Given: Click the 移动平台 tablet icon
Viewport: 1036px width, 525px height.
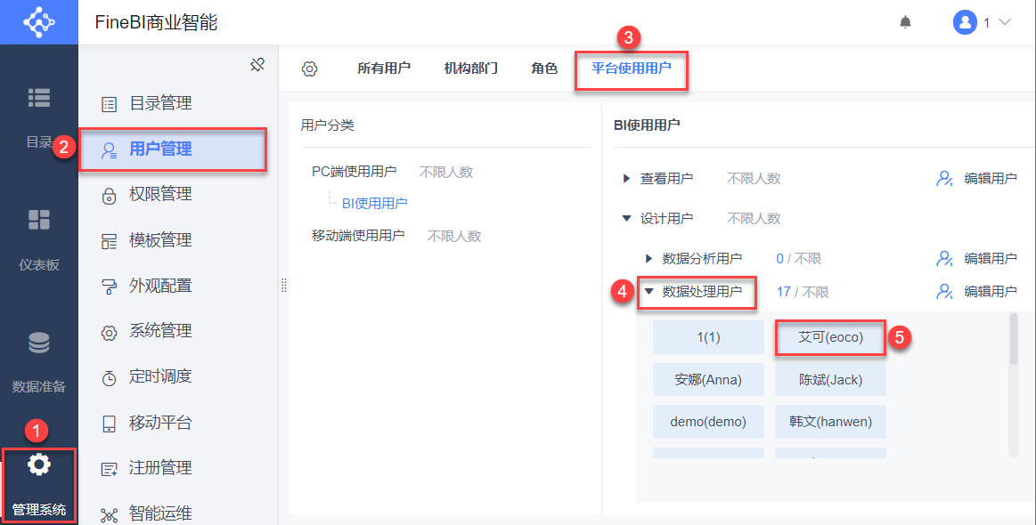Looking at the screenshot, I should 109,424.
